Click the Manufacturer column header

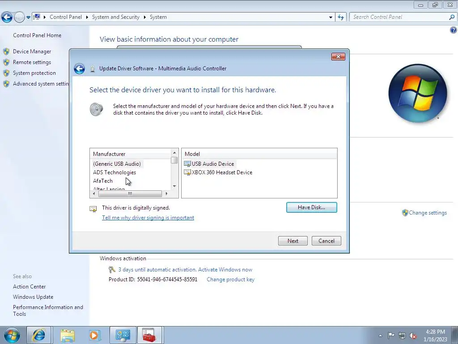tap(131, 154)
